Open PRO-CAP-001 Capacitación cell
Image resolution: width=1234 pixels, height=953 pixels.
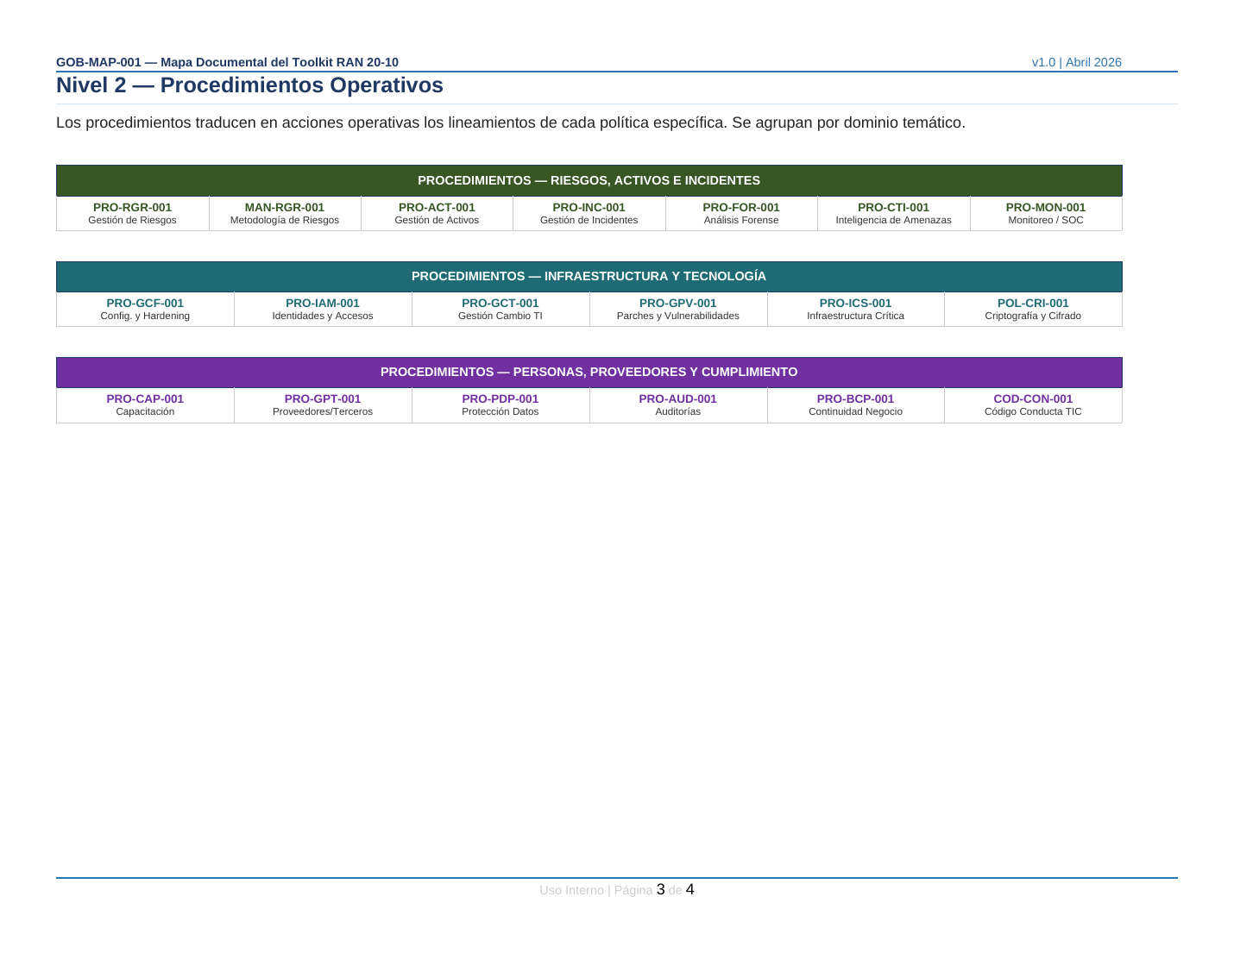[145, 405]
